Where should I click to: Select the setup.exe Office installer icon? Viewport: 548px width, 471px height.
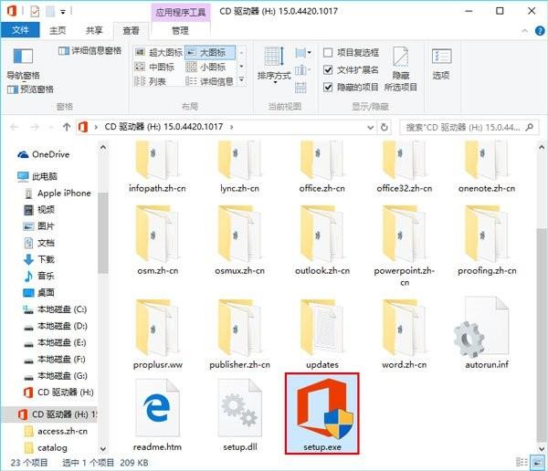(321, 409)
